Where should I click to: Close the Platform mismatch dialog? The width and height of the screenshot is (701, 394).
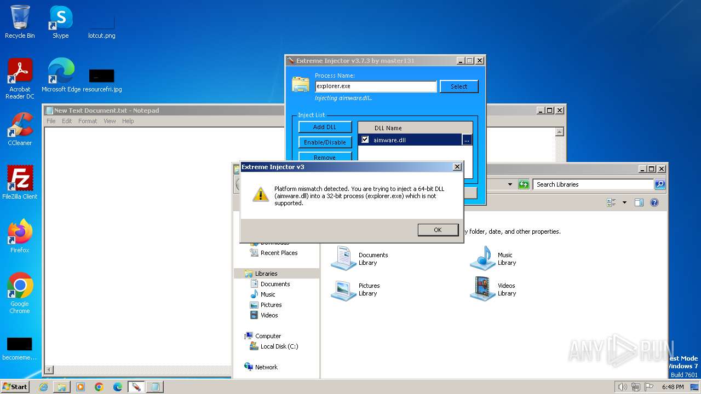[x=457, y=167]
